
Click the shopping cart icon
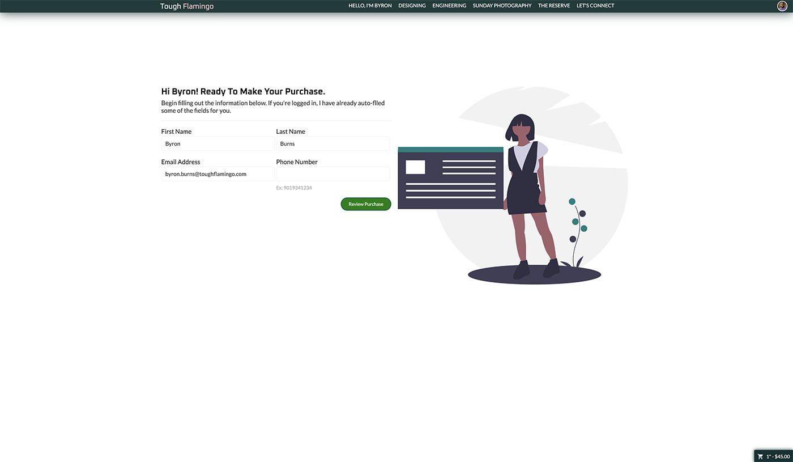click(x=761, y=456)
